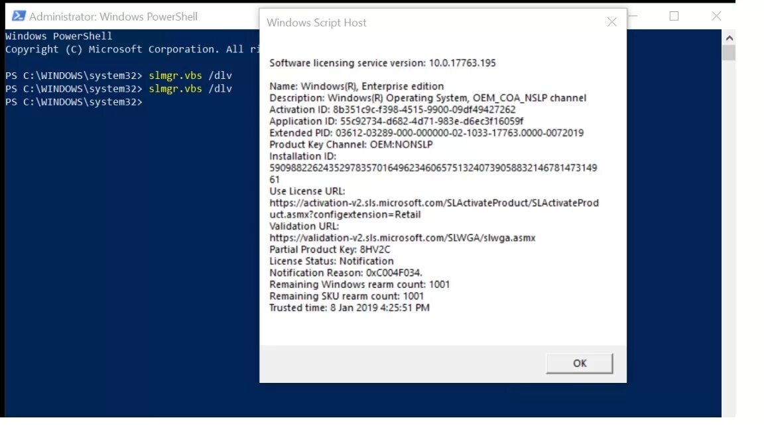Click the activation-v2.sls.microsoft.com URL text
The width and height of the screenshot is (764, 430).
[x=434, y=208]
